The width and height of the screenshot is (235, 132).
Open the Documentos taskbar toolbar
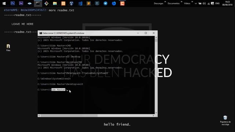pyautogui.click(x=174, y=3)
